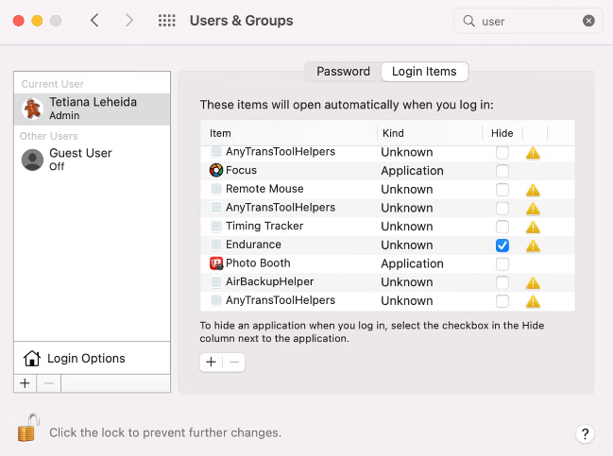Viewport: 613px width, 456px height.
Task: Click the Photo Booth app icon
Action: coord(216,263)
